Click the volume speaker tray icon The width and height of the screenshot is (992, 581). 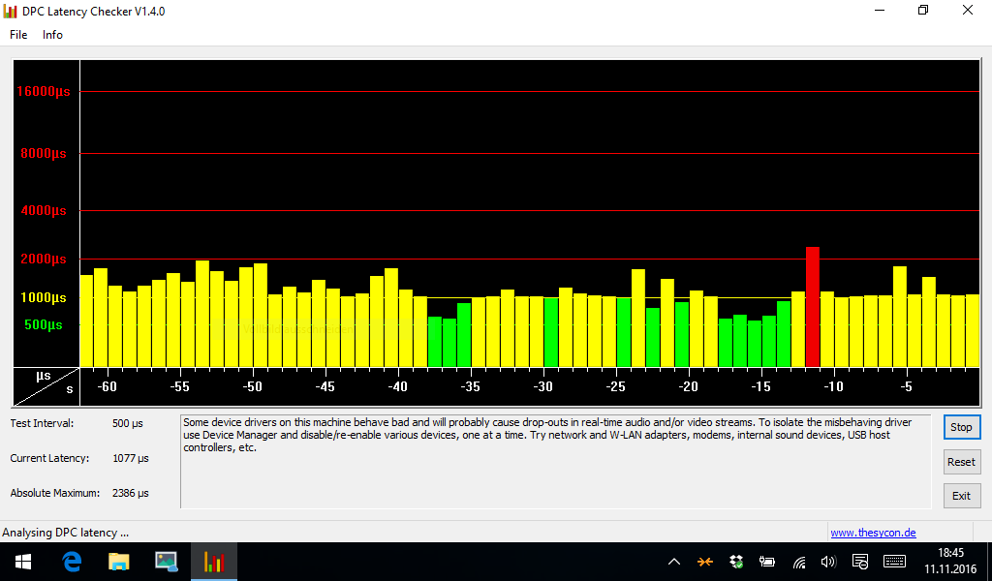point(828,562)
